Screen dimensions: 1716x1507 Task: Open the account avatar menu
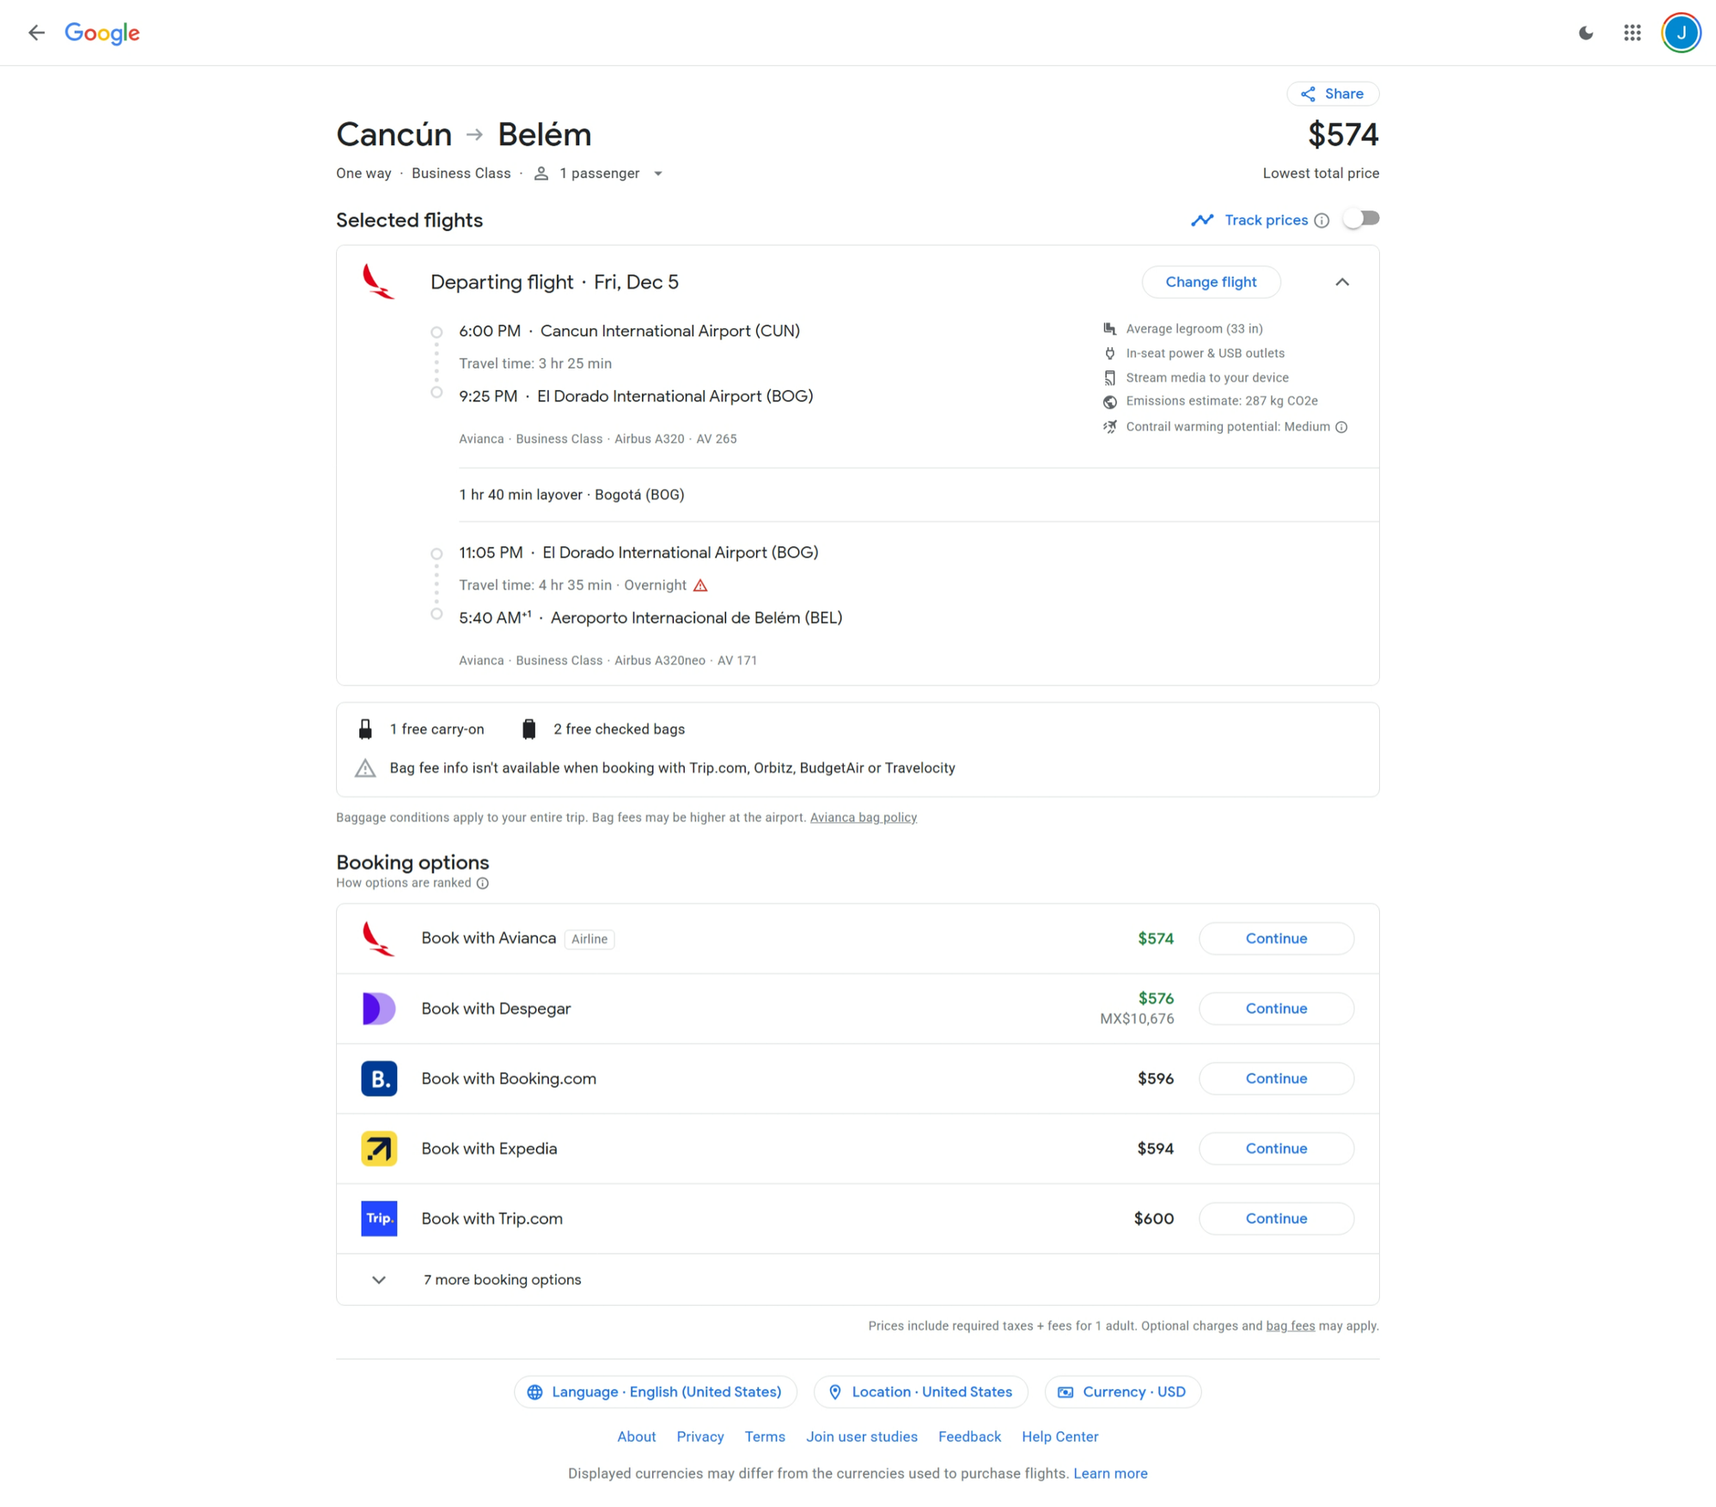click(1680, 33)
